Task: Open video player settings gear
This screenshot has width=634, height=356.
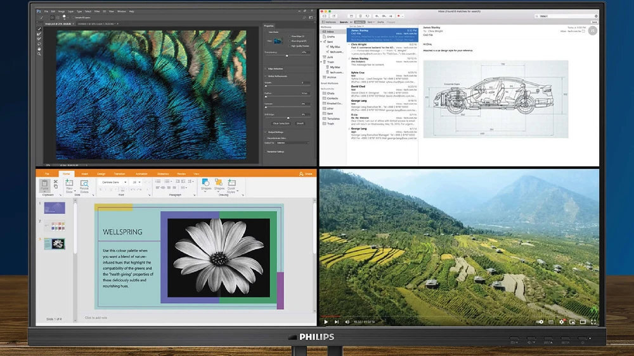Action: [x=561, y=321]
